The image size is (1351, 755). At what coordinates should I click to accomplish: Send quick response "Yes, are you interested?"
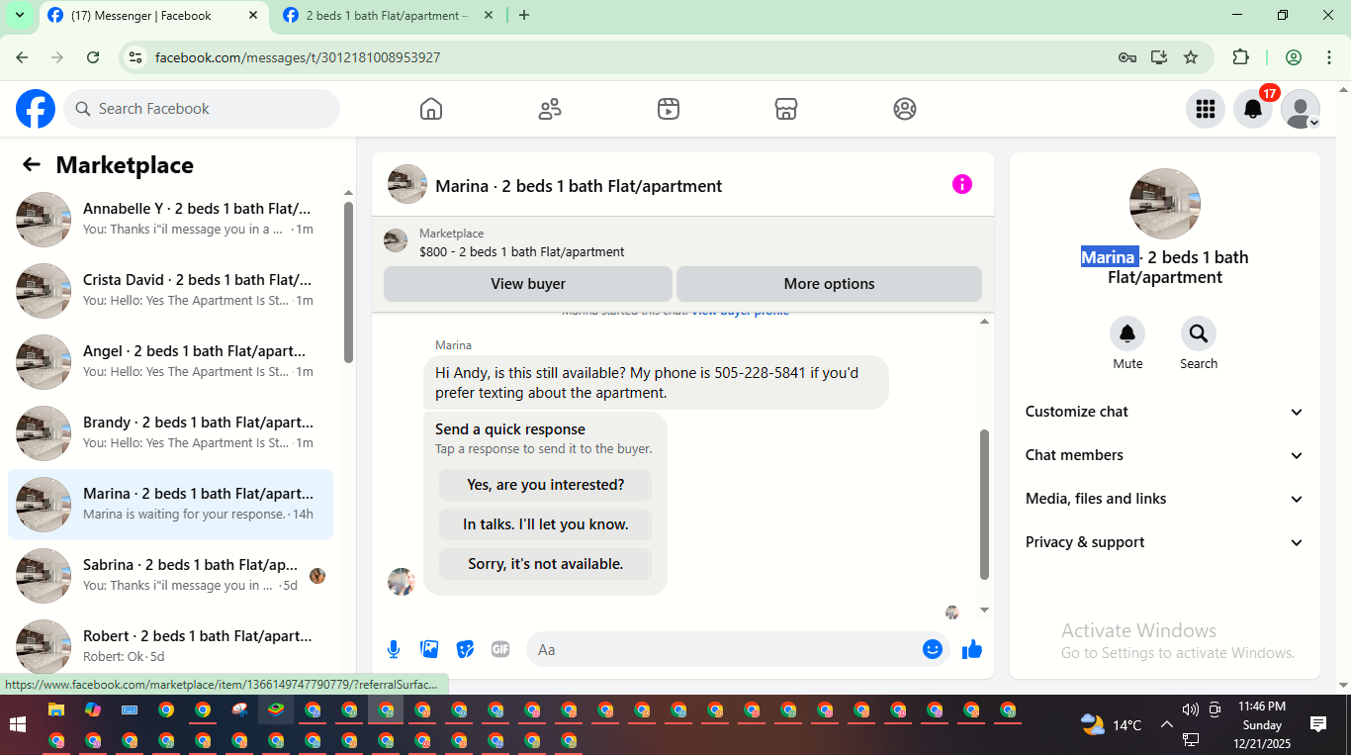coord(545,485)
